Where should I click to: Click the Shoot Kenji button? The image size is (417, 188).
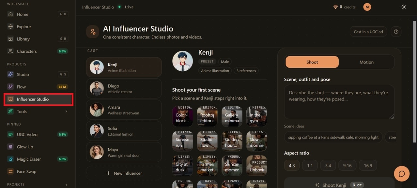(x=339, y=183)
